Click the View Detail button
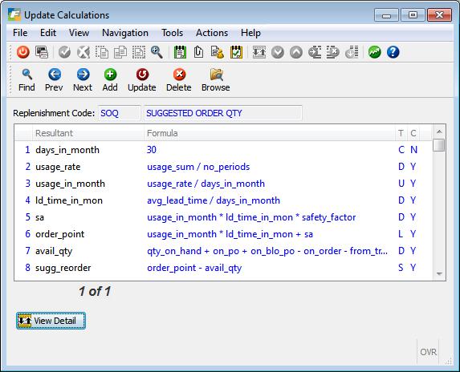The image size is (460, 372). (51, 321)
